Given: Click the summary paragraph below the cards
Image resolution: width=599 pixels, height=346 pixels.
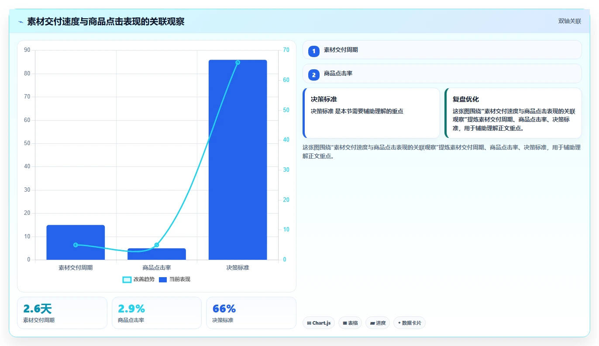Looking at the screenshot, I should point(441,152).
